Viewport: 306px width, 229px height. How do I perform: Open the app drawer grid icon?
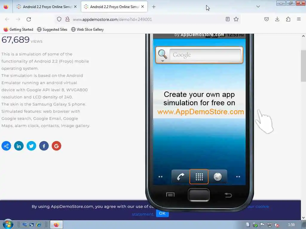coord(199,177)
